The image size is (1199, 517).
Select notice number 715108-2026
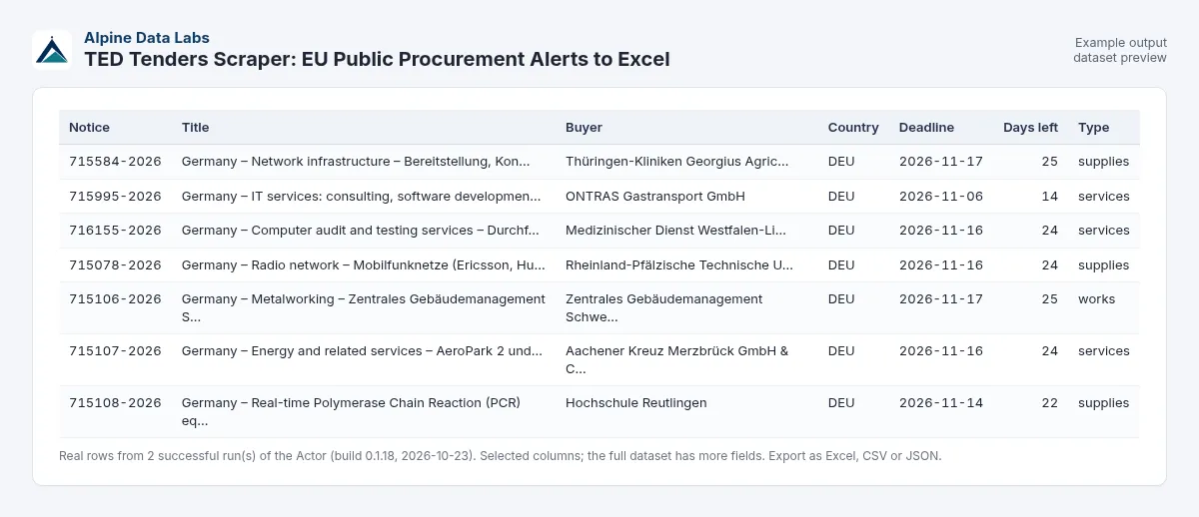click(x=115, y=403)
